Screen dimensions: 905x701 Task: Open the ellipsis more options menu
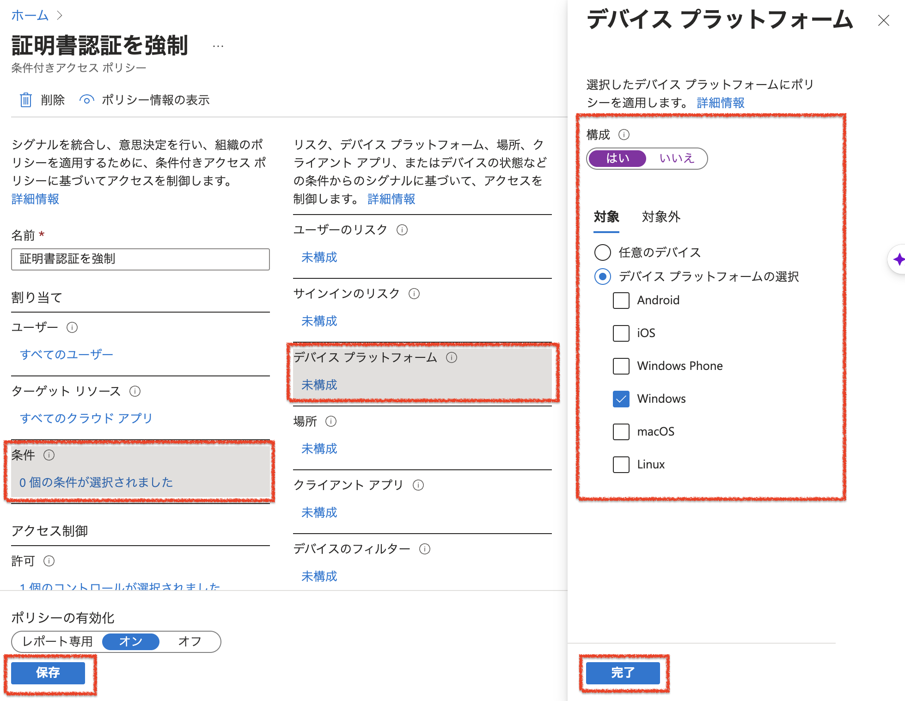[218, 46]
